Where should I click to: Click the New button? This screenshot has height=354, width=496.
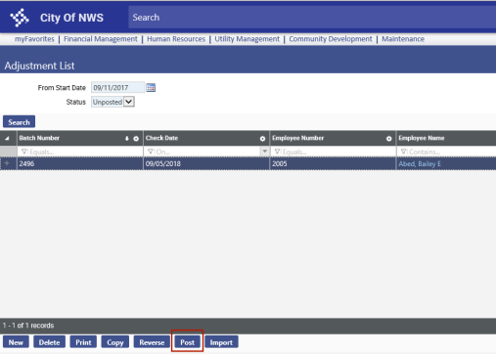(x=16, y=342)
